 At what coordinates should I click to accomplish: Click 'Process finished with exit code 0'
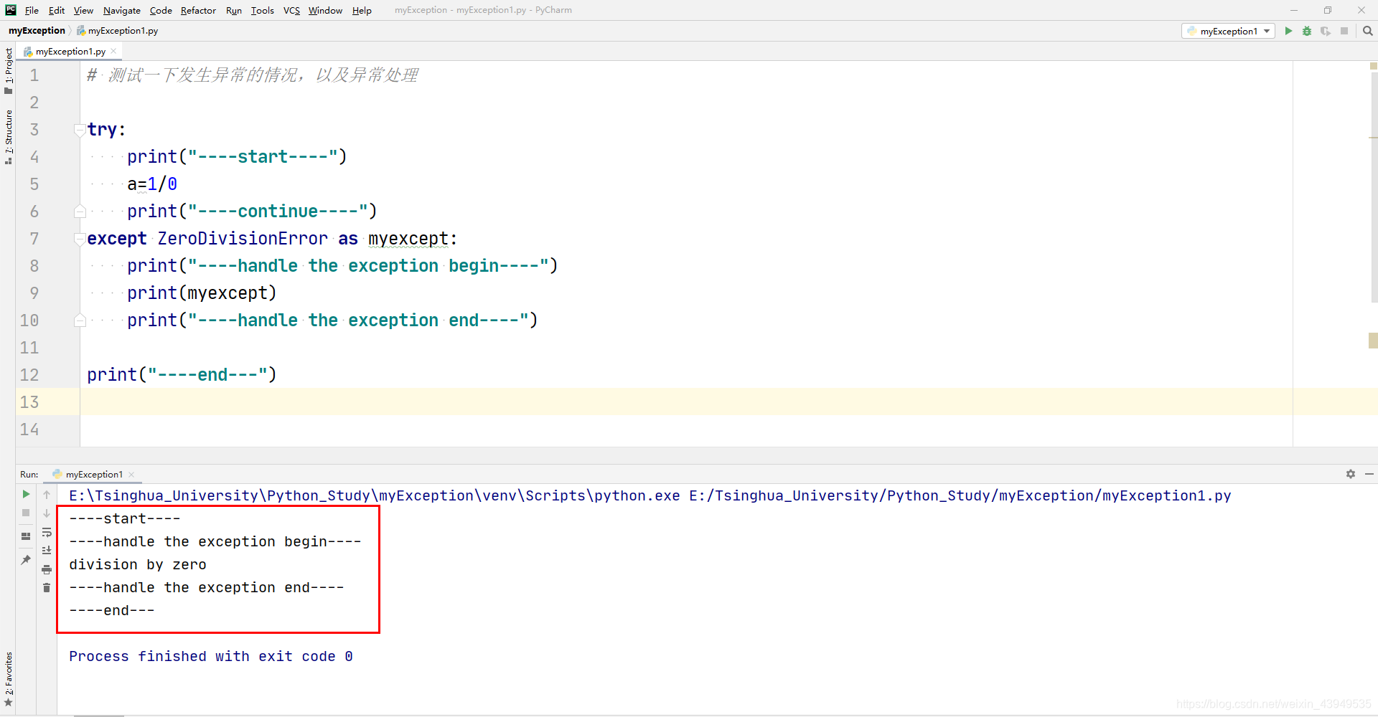[211, 657]
